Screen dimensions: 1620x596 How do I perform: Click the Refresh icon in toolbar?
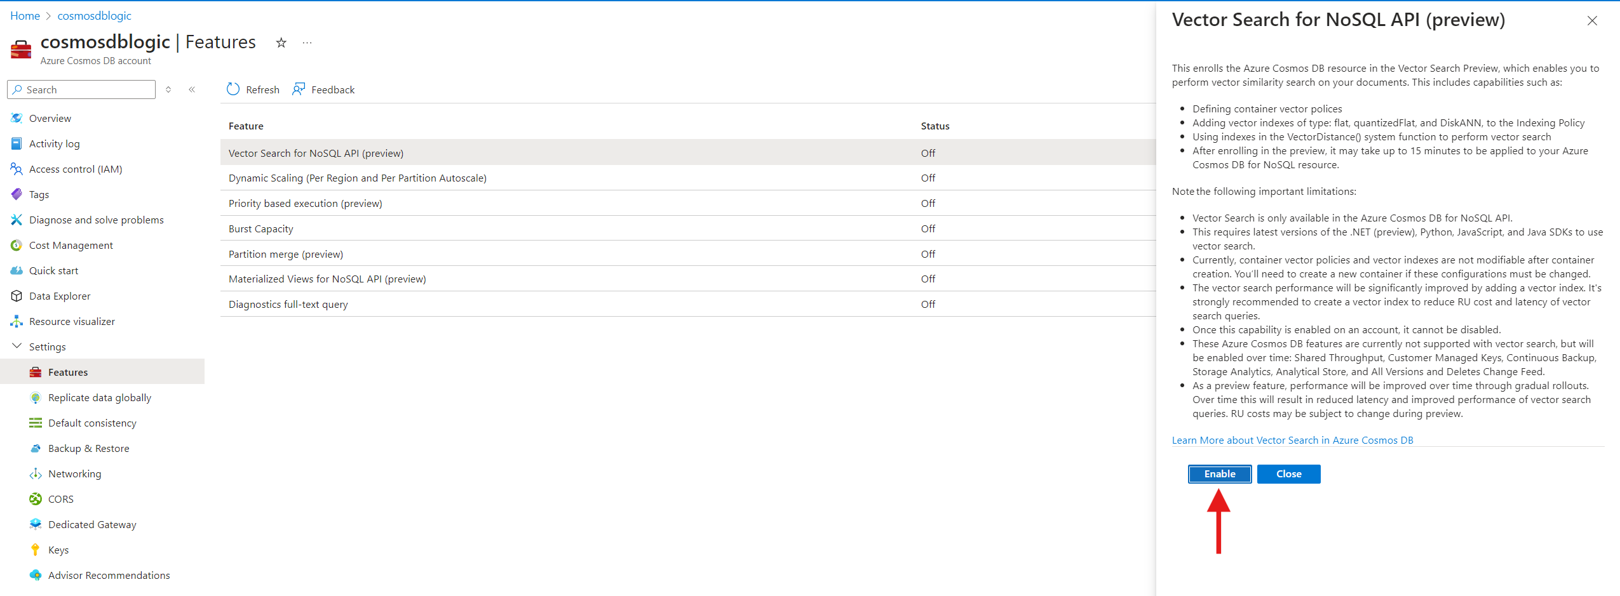pyautogui.click(x=233, y=89)
